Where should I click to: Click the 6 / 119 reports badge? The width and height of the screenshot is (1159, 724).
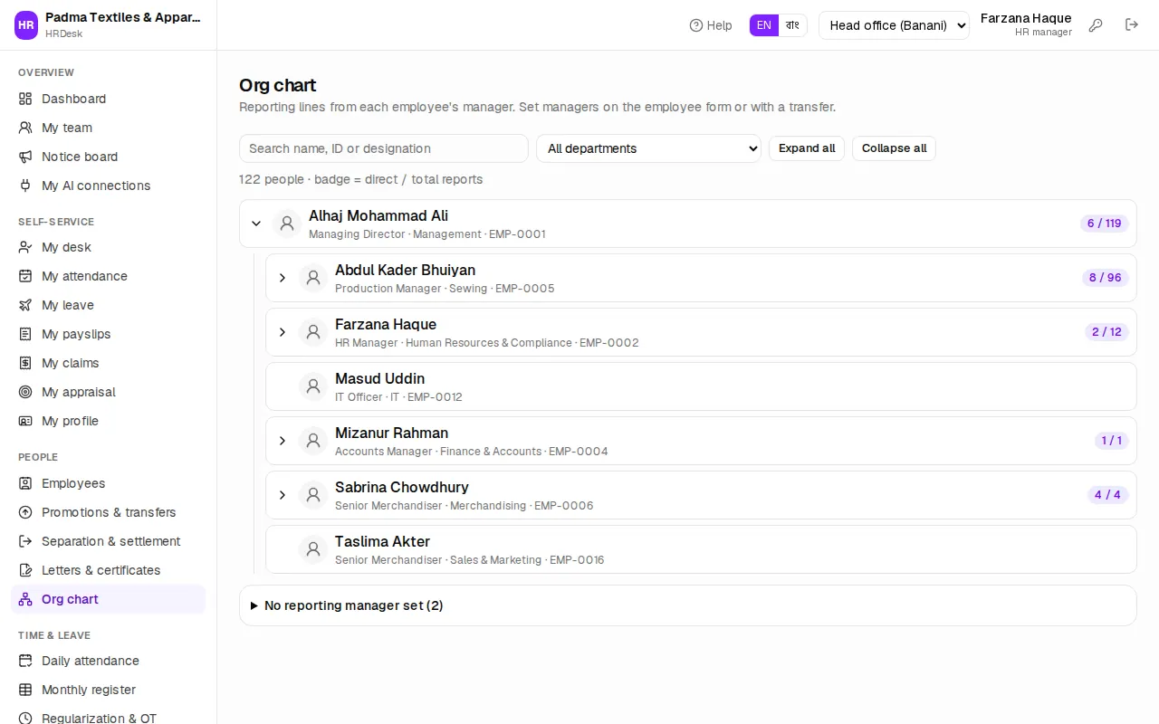(x=1105, y=224)
